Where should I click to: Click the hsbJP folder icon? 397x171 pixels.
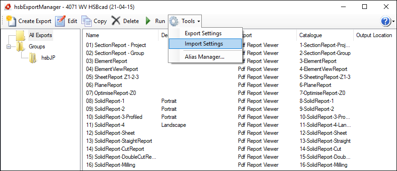click(33, 58)
